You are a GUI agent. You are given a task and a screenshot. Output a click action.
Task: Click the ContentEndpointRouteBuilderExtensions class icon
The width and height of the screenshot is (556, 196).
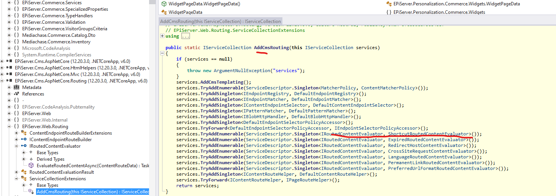(x=23, y=133)
